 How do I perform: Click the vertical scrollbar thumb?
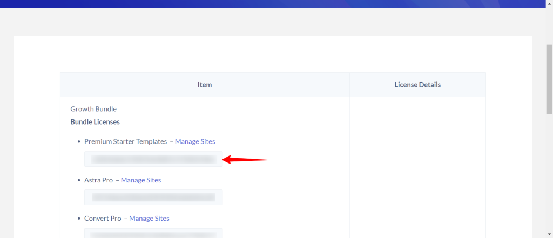pyautogui.click(x=549, y=79)
